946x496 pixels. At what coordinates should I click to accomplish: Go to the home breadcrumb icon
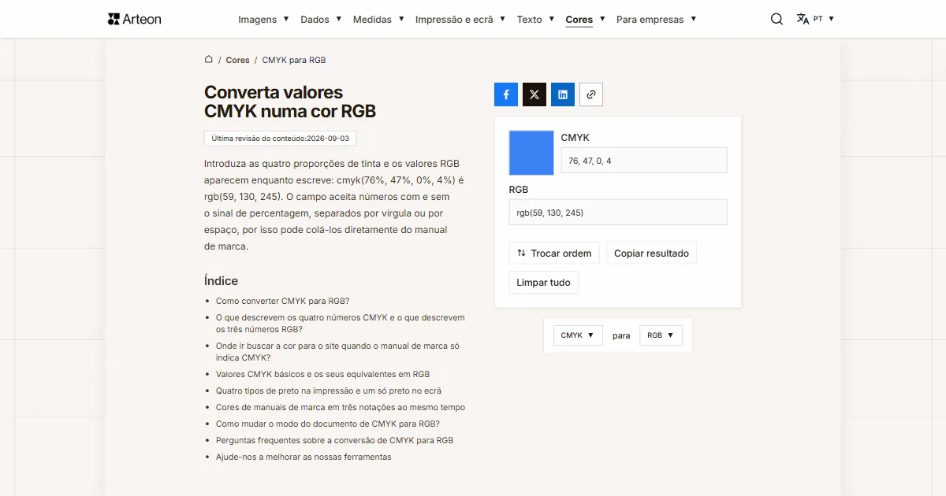coord(209,60)
